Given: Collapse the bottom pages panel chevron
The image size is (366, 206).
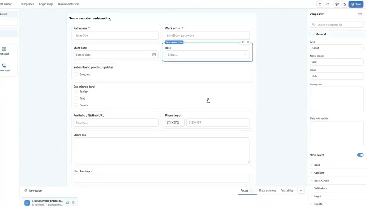Looking at the screenshot, I should tap(301, 190).
